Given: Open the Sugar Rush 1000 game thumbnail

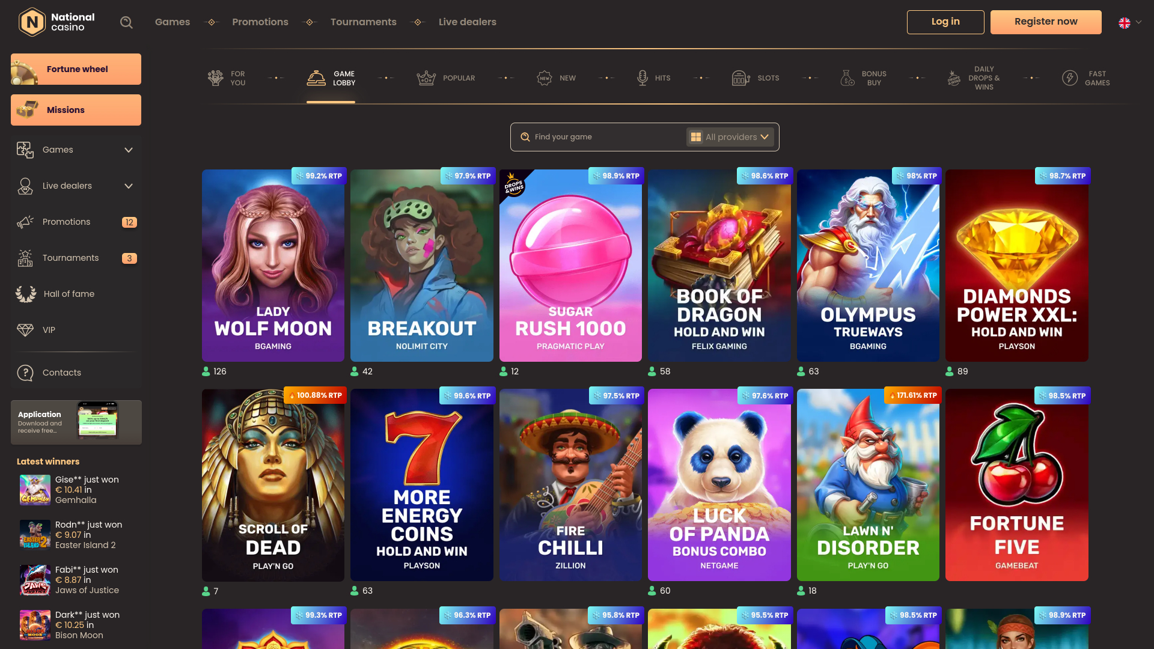Looking at the screenshot, I should 570,265.
